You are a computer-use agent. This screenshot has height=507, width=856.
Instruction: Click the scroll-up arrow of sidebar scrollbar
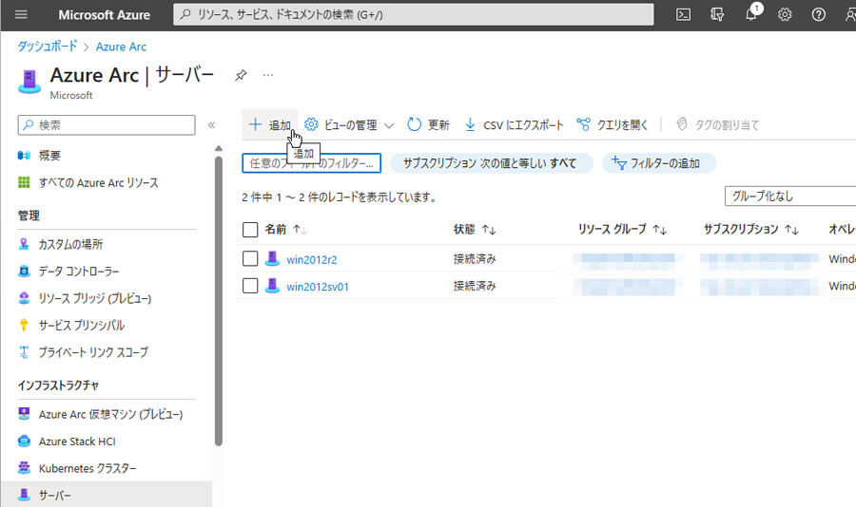pos(219,148)
